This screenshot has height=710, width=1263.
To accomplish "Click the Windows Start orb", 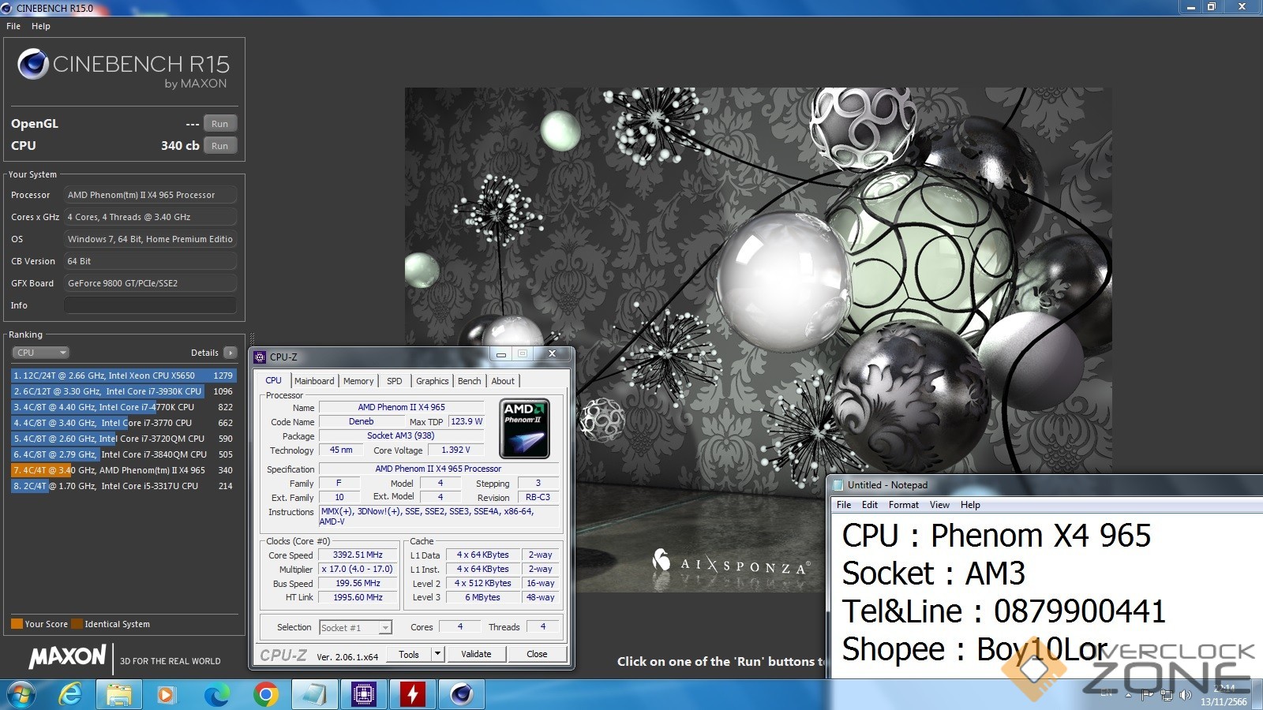I will pyautogui.click(x=21, y=695).
